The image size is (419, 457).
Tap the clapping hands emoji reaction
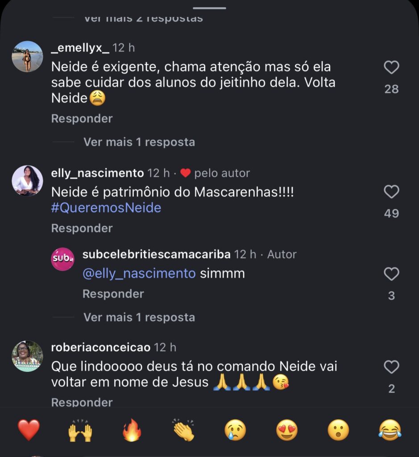point(183,431)
